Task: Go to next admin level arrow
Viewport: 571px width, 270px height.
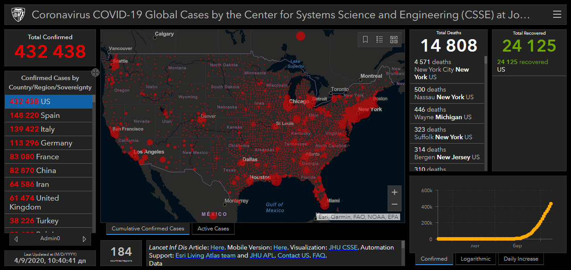Action: [84, 239]
